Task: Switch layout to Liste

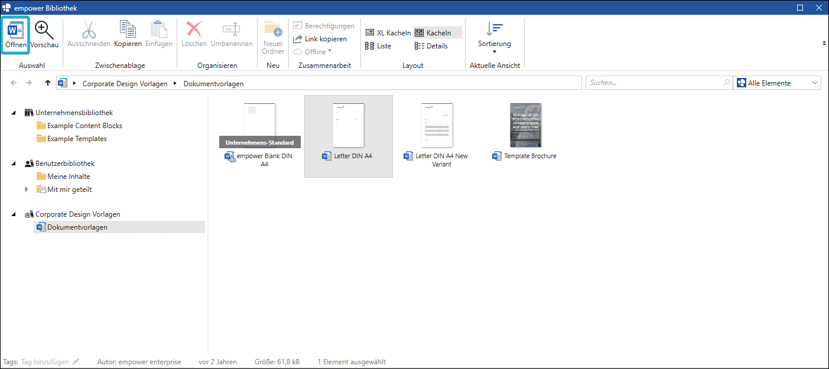Action: [x=378, y=46]
